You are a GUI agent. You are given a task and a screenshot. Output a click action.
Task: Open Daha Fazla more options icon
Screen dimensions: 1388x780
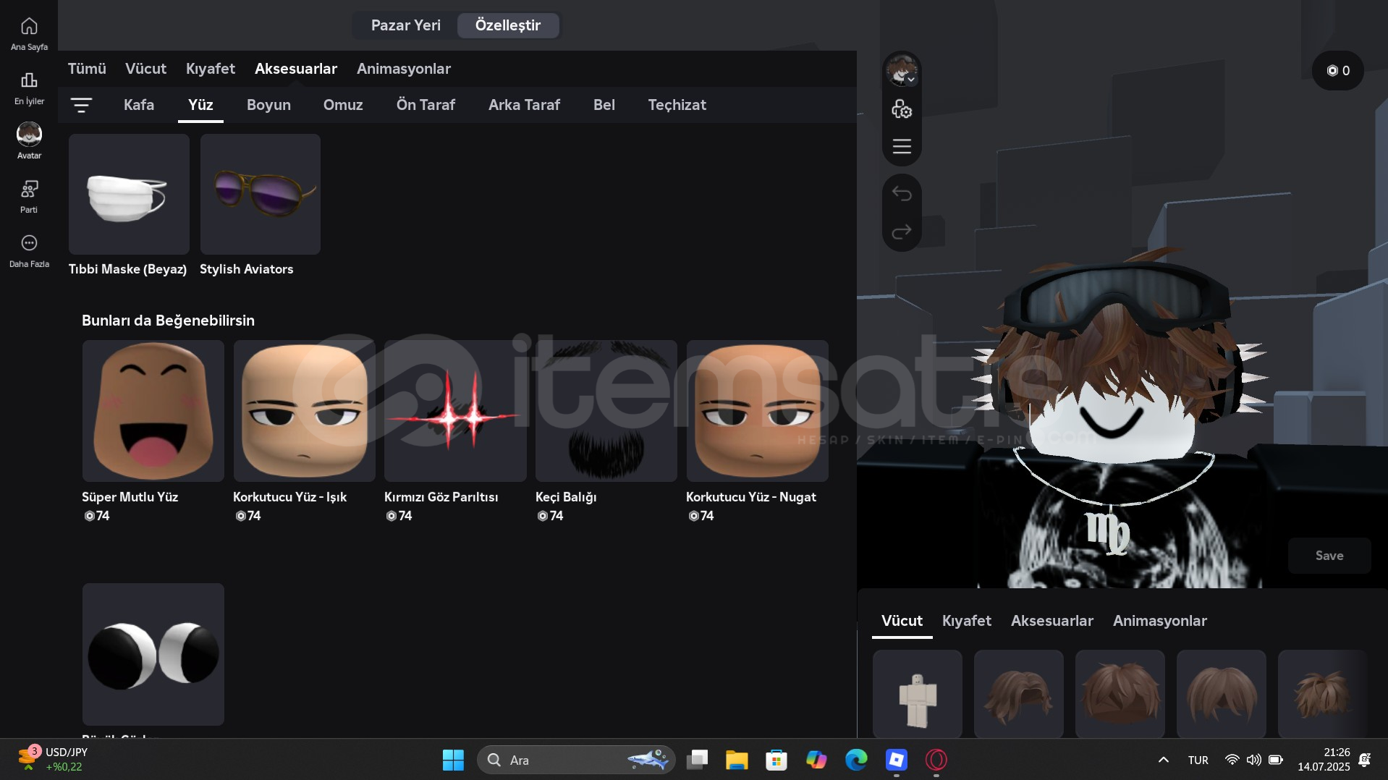pyautogui.click(x=29, y=250)
